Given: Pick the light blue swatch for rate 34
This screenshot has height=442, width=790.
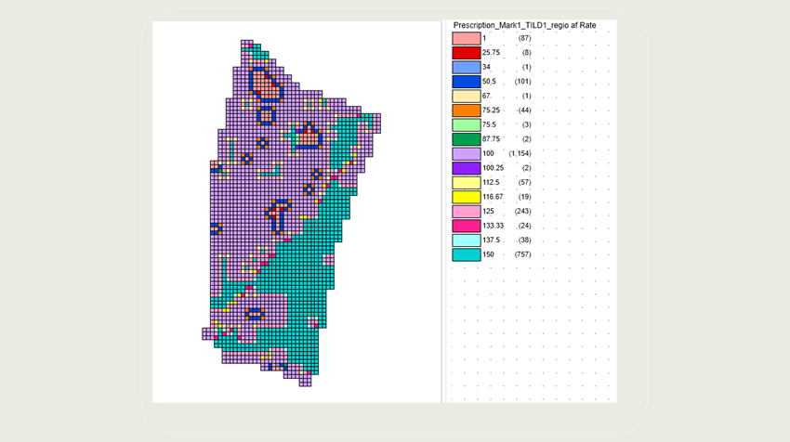Looking at the screenshot, I should coord(466,68).
